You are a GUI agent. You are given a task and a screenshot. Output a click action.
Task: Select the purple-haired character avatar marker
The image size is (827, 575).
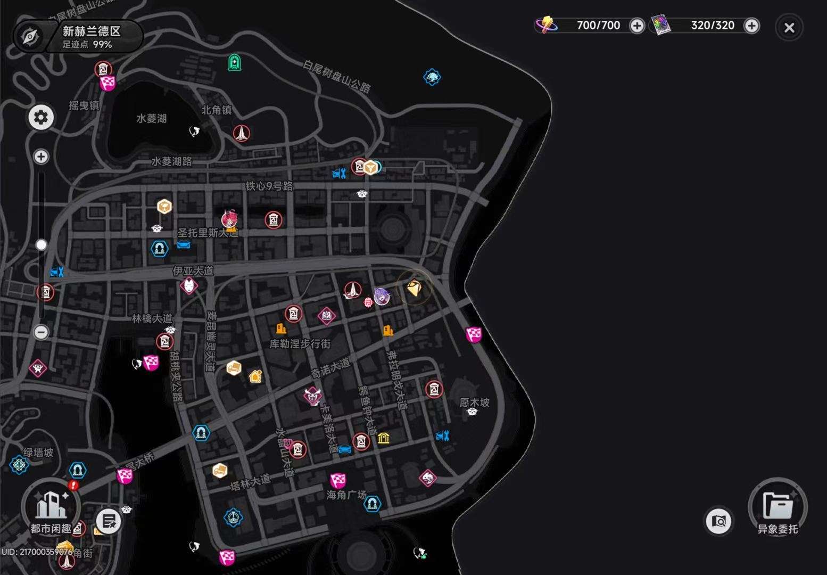pyautogui.click(x=382, y=296)
